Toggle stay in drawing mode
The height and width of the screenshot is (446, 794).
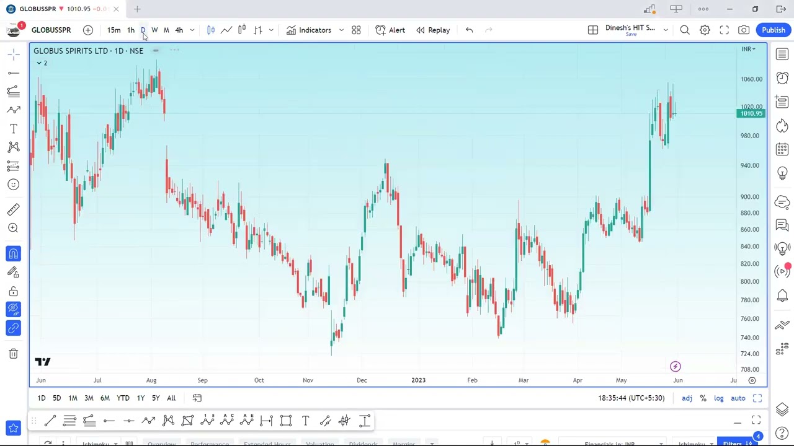[13, 272]
